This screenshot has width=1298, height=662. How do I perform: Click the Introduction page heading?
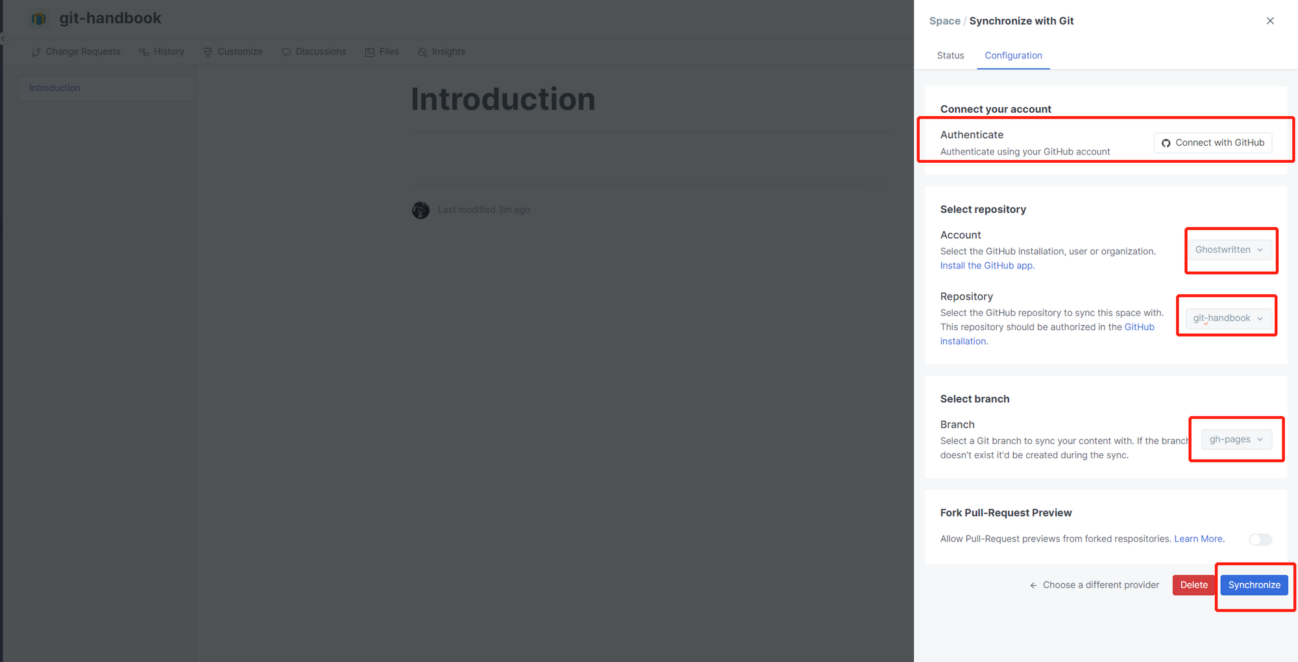point(503,99)
